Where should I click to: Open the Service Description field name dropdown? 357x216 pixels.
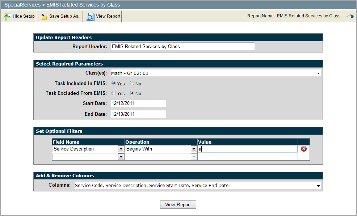tap(121, 149)
